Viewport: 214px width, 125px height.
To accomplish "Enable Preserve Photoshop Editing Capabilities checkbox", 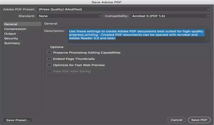I will pyautogui.click(x=49, y=52).
